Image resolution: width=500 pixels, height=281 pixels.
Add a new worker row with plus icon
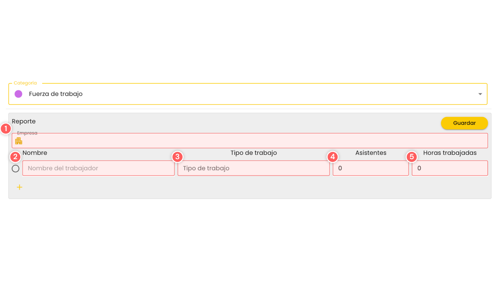click(19, 187)
